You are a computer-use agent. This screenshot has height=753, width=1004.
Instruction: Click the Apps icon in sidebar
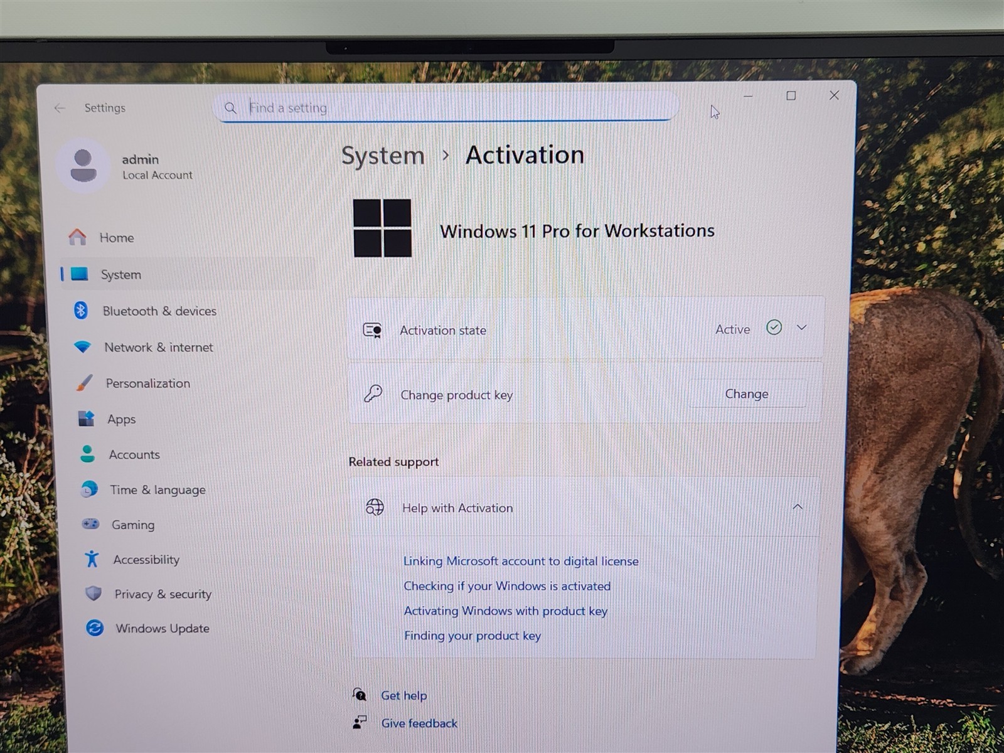click(86, 419)
